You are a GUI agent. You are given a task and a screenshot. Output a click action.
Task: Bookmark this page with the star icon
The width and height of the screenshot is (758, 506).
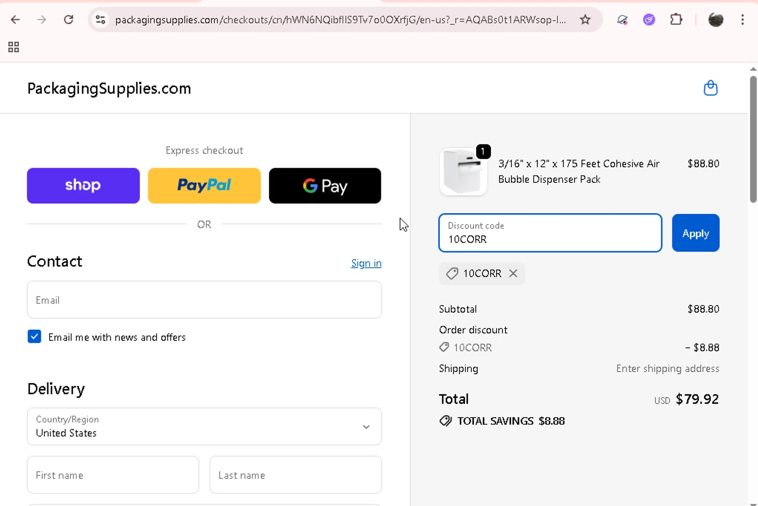(x=585, y=20)
